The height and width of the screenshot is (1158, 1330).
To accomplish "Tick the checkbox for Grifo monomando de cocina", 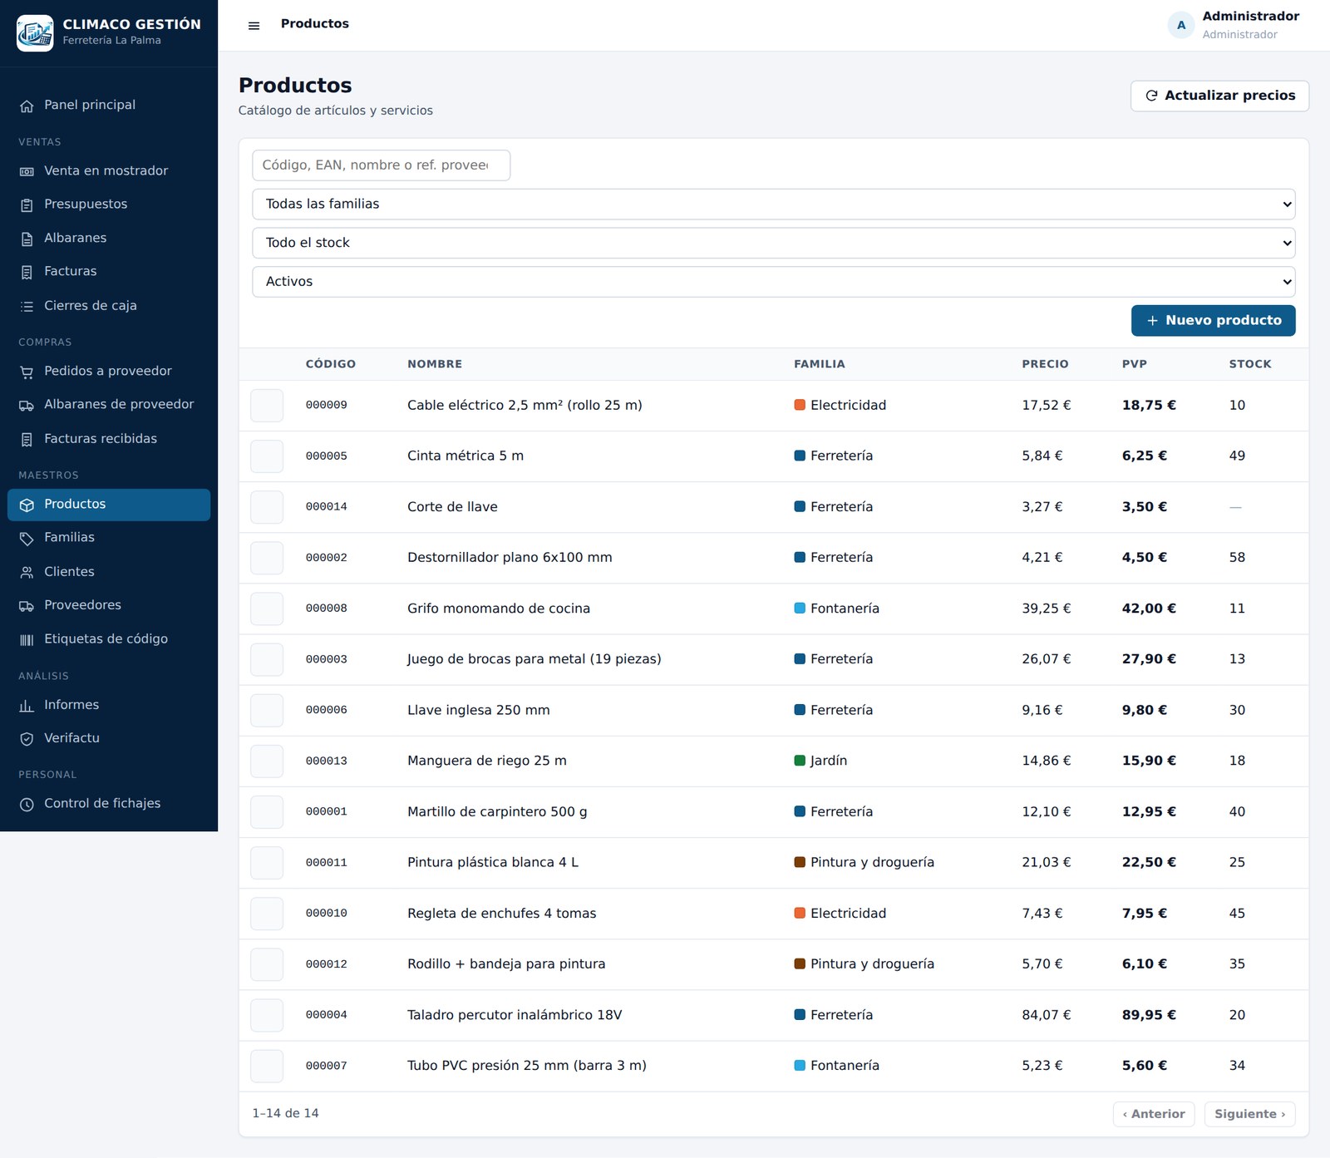I will coord(267,609).
